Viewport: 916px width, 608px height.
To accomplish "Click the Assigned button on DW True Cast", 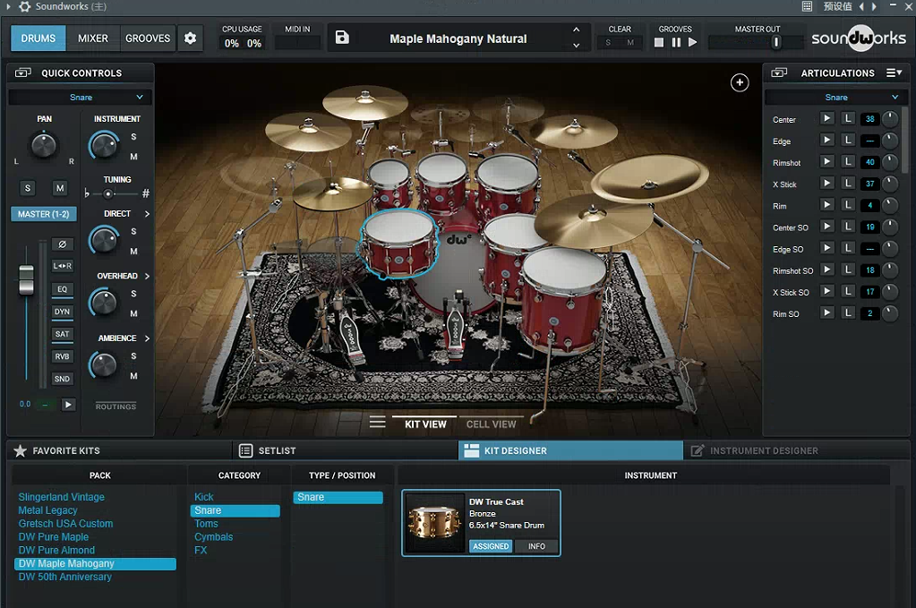I will click(x=491, y=546).
